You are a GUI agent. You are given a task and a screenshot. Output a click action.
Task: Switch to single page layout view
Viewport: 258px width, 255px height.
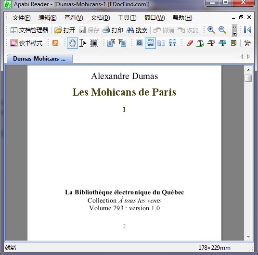pyautogui.click(x=139, y=43)
